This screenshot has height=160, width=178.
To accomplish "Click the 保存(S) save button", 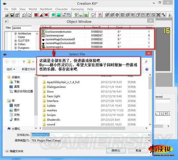I will [116, 151].
